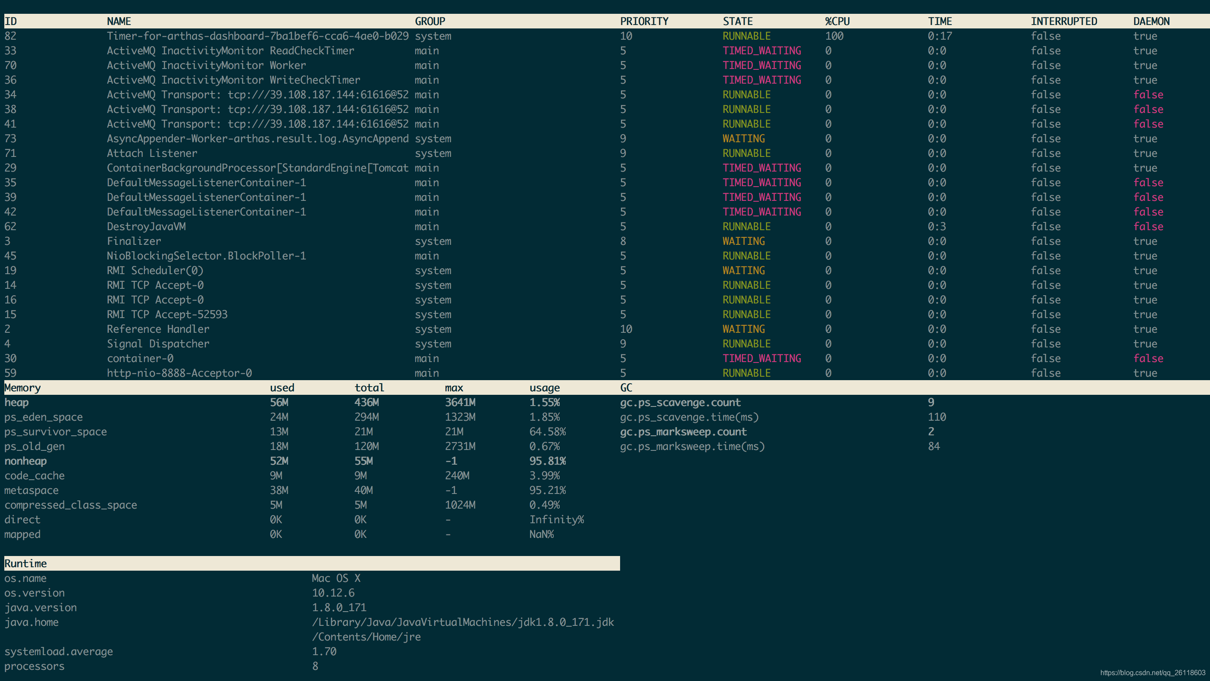This screenshot has height=681, width=1210.
Task: Select the ps_old_gen row label
Action: point(34,446)
